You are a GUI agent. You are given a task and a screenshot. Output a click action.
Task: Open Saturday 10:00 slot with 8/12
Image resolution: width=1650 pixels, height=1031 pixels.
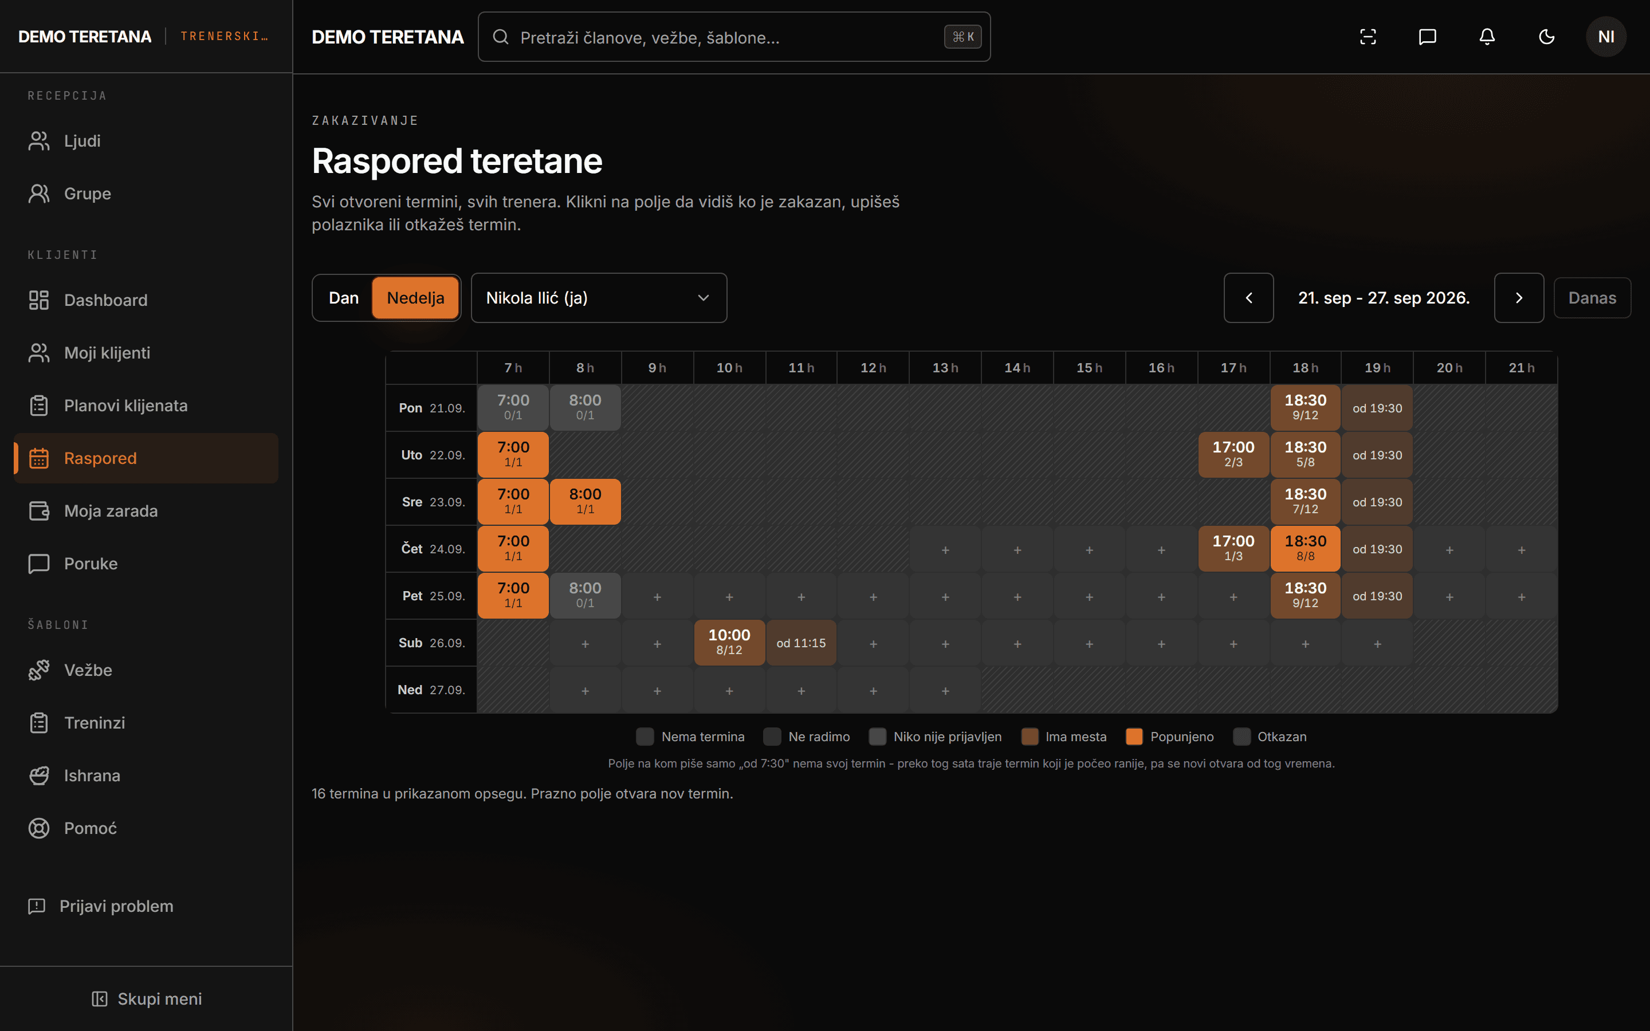729,642
